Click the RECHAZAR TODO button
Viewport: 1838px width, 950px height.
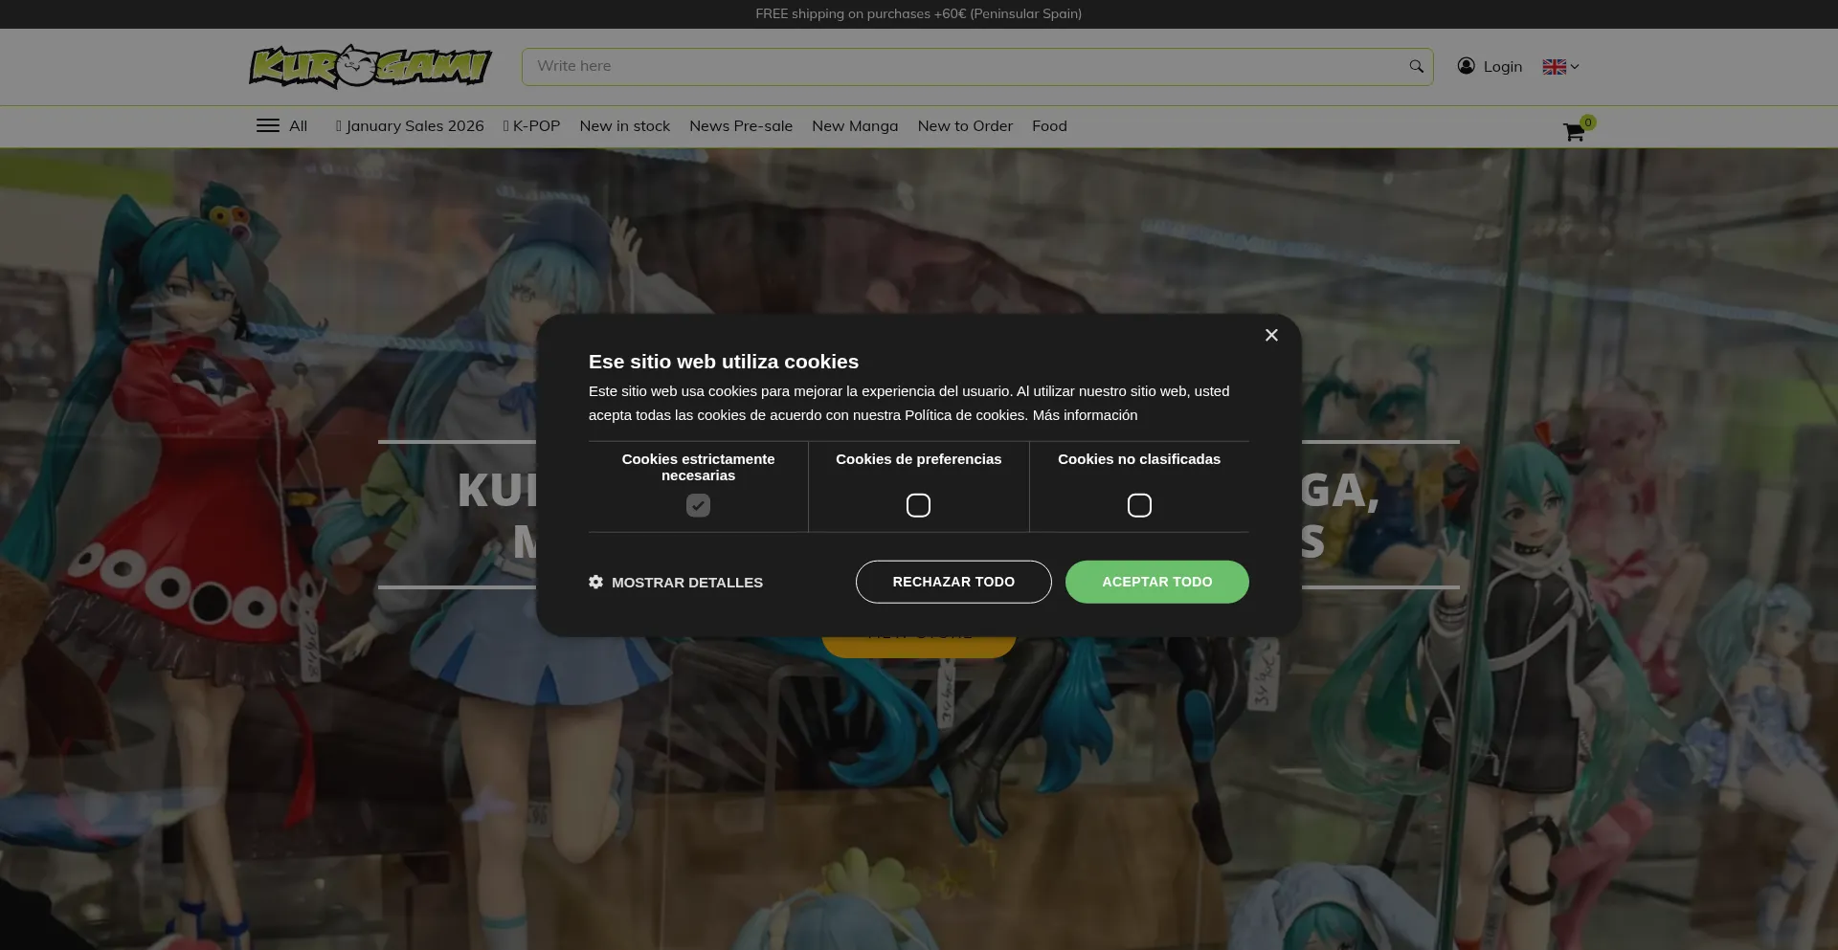[x=953, y=582]
